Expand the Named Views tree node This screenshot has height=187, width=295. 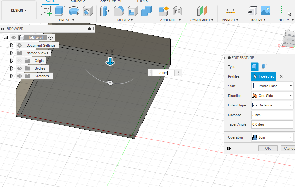(12, 53)
